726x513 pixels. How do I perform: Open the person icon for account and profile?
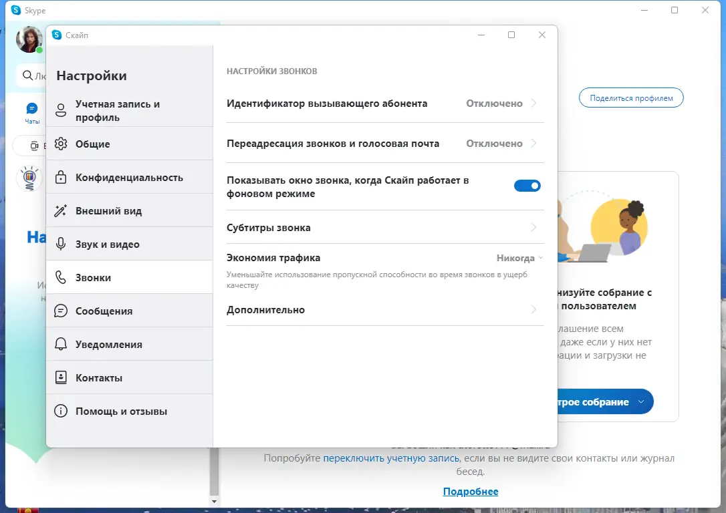(61, 110)
